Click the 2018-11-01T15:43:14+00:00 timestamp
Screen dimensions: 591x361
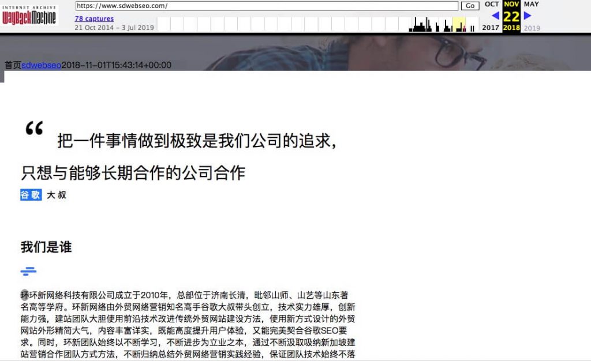pyautogui.click(x=116, y=65)
